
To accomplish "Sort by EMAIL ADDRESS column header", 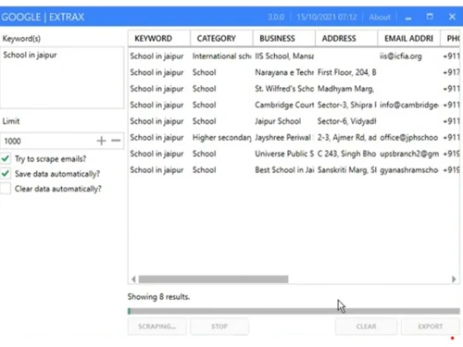I will click(408, 38).
